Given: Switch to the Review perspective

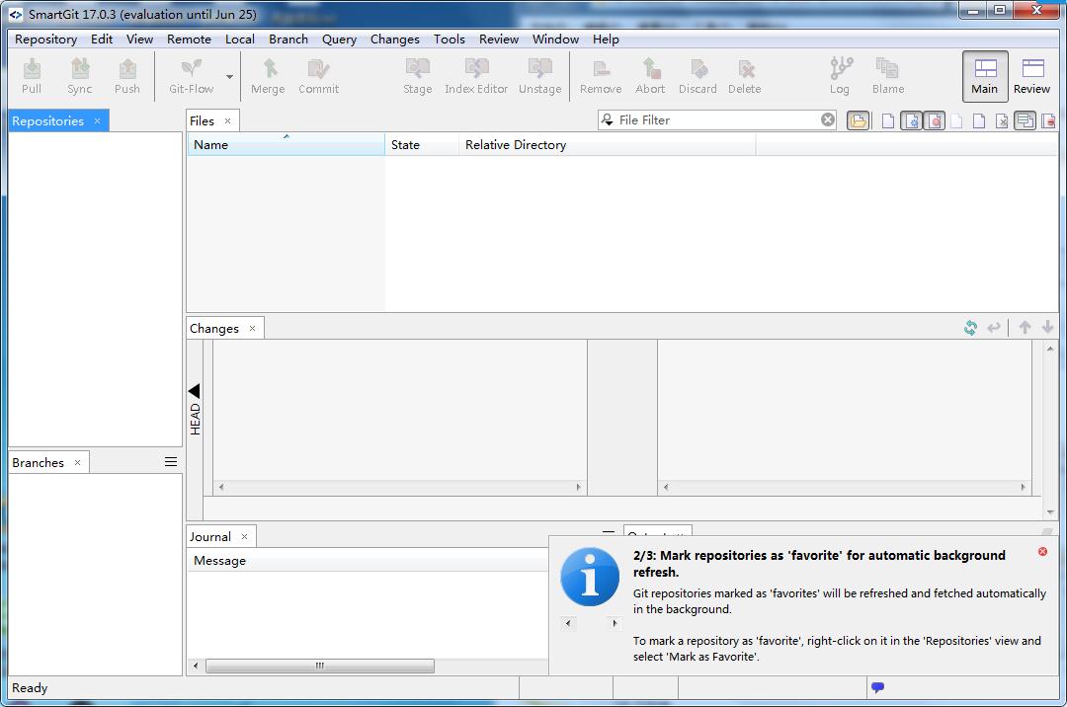Looking at the screenshot, I should coord(1031,76).
